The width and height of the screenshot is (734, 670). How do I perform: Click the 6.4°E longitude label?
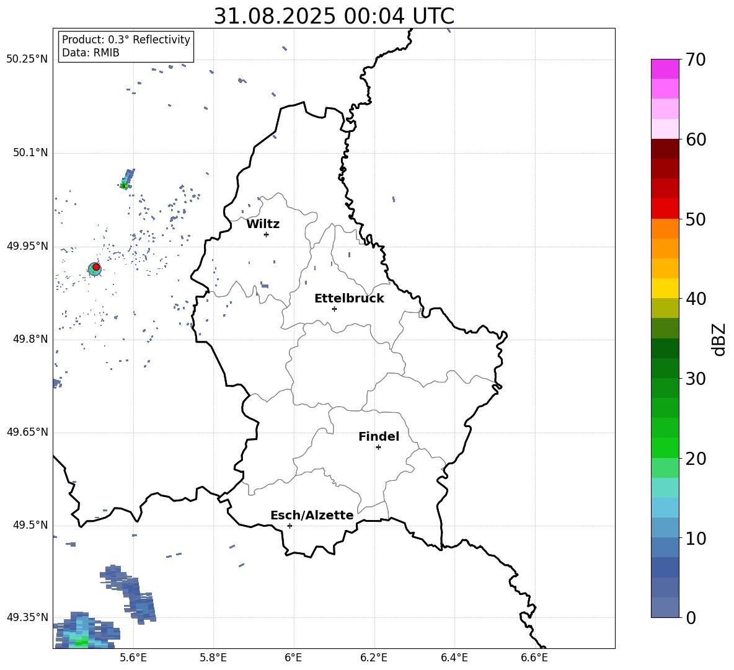[x=454, y=658]
